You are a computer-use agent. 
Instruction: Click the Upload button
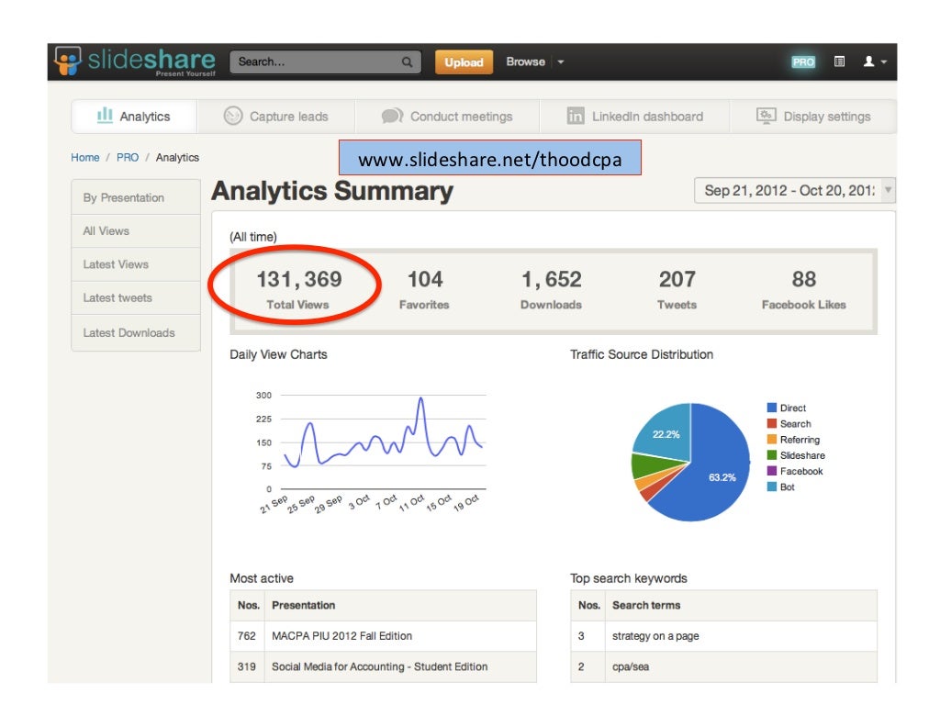click(464, 62)
